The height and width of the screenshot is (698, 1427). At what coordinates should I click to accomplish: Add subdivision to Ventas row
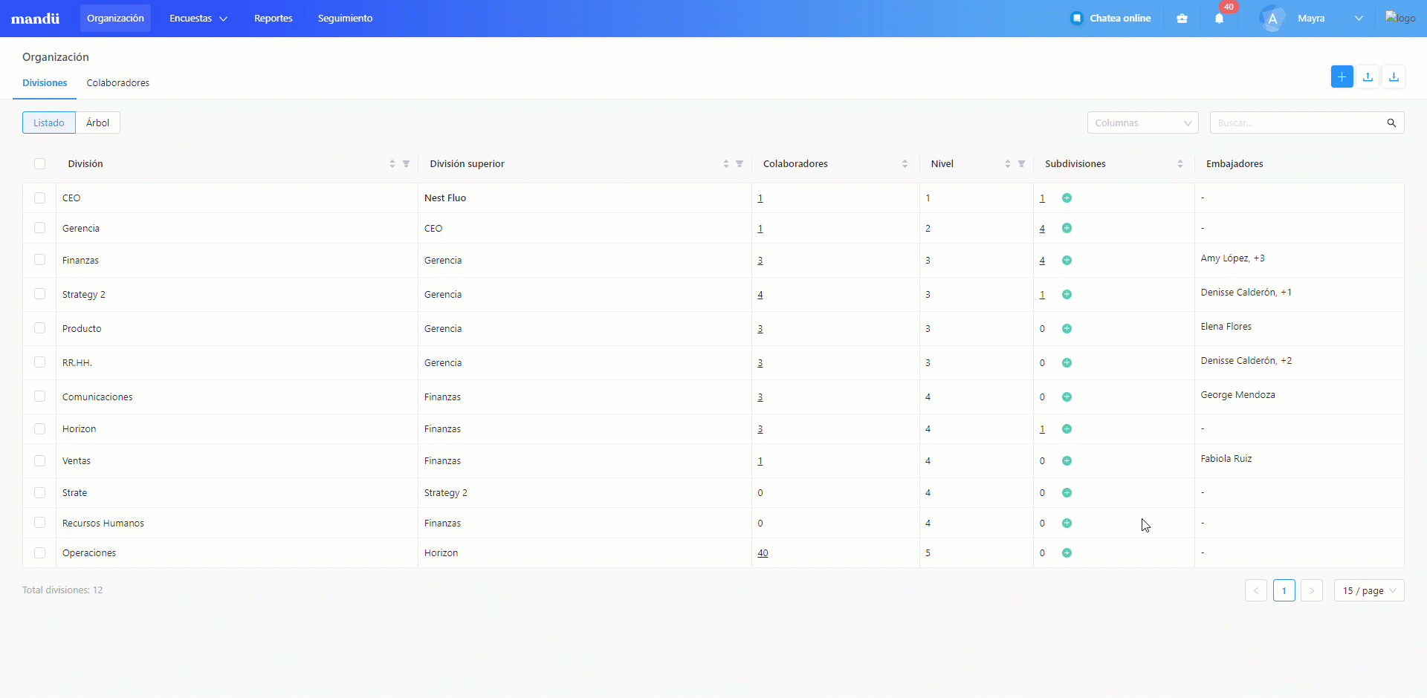[x=1067, y=461]
